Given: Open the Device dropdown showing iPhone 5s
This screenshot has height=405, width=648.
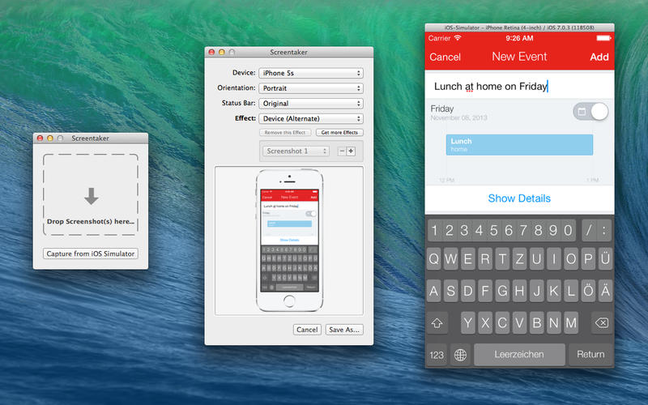Looking at the screenshot, I should click(311, 73).
